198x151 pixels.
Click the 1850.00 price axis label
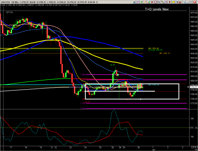(x=194, y=35)
